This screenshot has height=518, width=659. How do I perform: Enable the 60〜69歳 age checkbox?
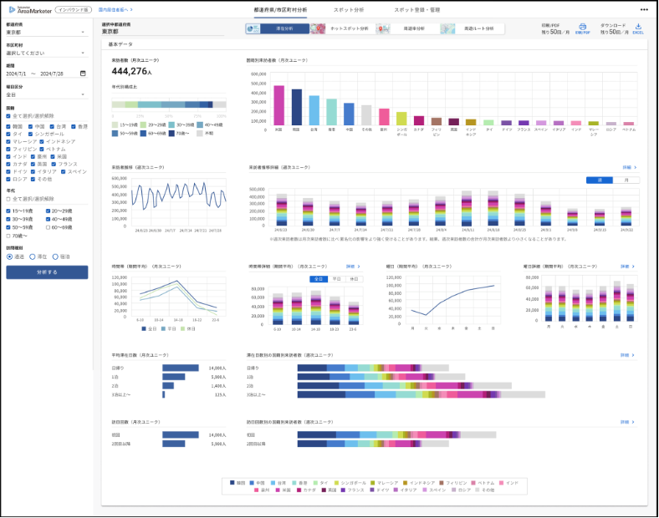point(49,226)
